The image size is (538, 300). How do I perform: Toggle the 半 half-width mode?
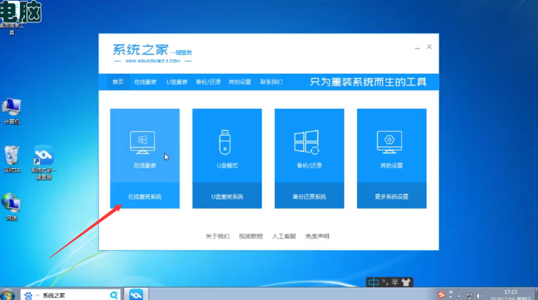click(x=395, y=282)
